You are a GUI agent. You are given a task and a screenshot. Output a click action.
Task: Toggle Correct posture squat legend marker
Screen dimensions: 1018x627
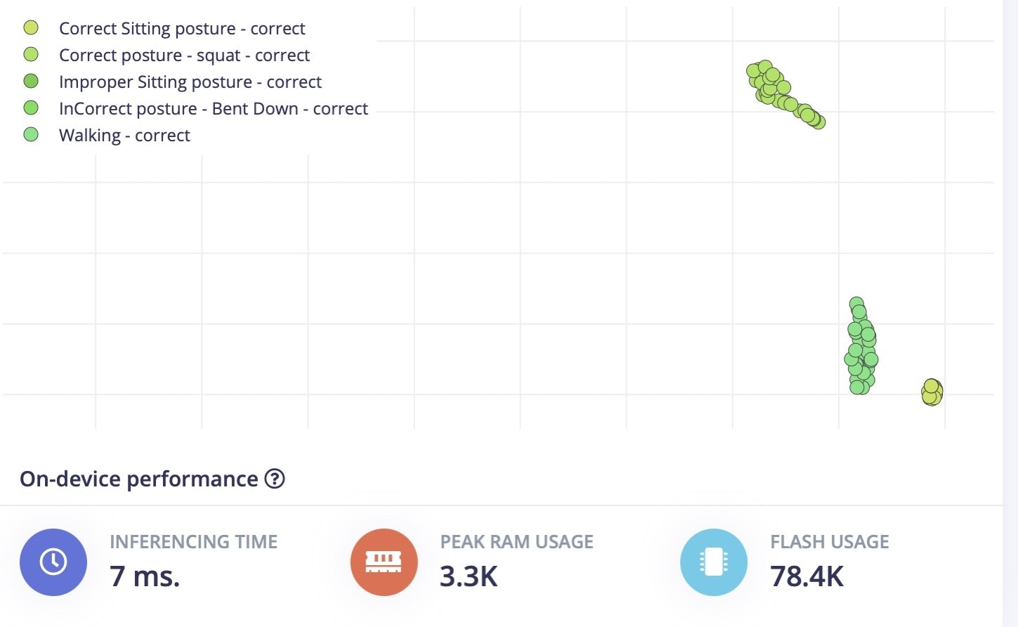(x=31, y=54)
